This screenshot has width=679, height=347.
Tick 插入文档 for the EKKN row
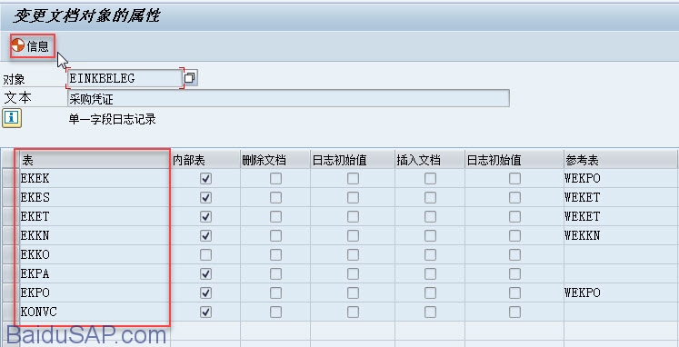pos(430,235)
